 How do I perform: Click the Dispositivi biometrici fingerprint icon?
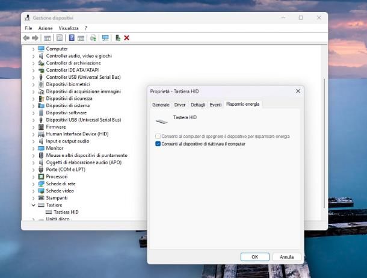tap(41, 84)
